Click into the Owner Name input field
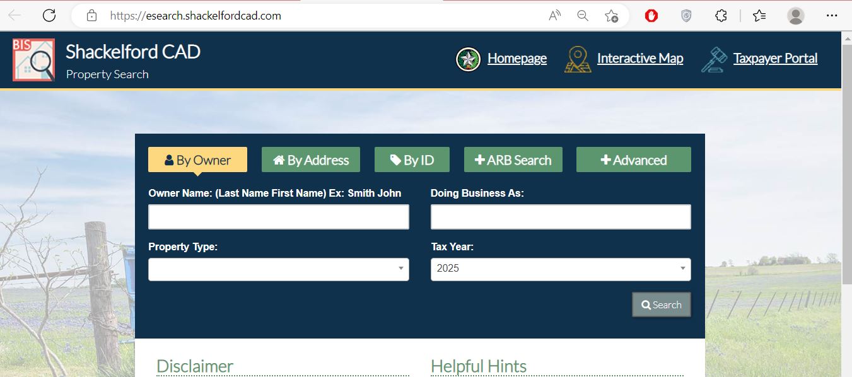Screen dimensions: 852x377 point(278,217)
